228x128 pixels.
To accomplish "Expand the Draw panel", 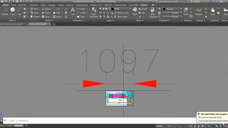I will pyautogui.click(x=12, y=21).
